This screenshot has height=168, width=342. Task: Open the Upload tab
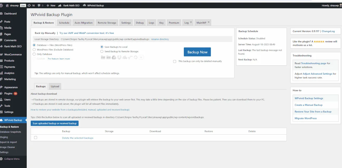(x=55, y=86)
